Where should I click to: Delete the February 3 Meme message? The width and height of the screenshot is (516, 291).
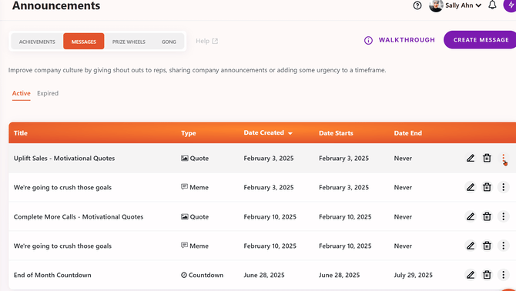click(x=487, y=187)
